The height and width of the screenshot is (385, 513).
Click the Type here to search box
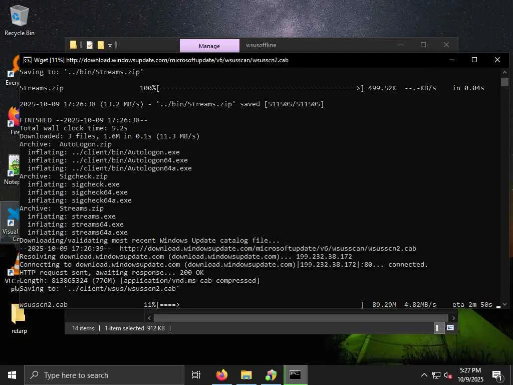pos(104,375)
